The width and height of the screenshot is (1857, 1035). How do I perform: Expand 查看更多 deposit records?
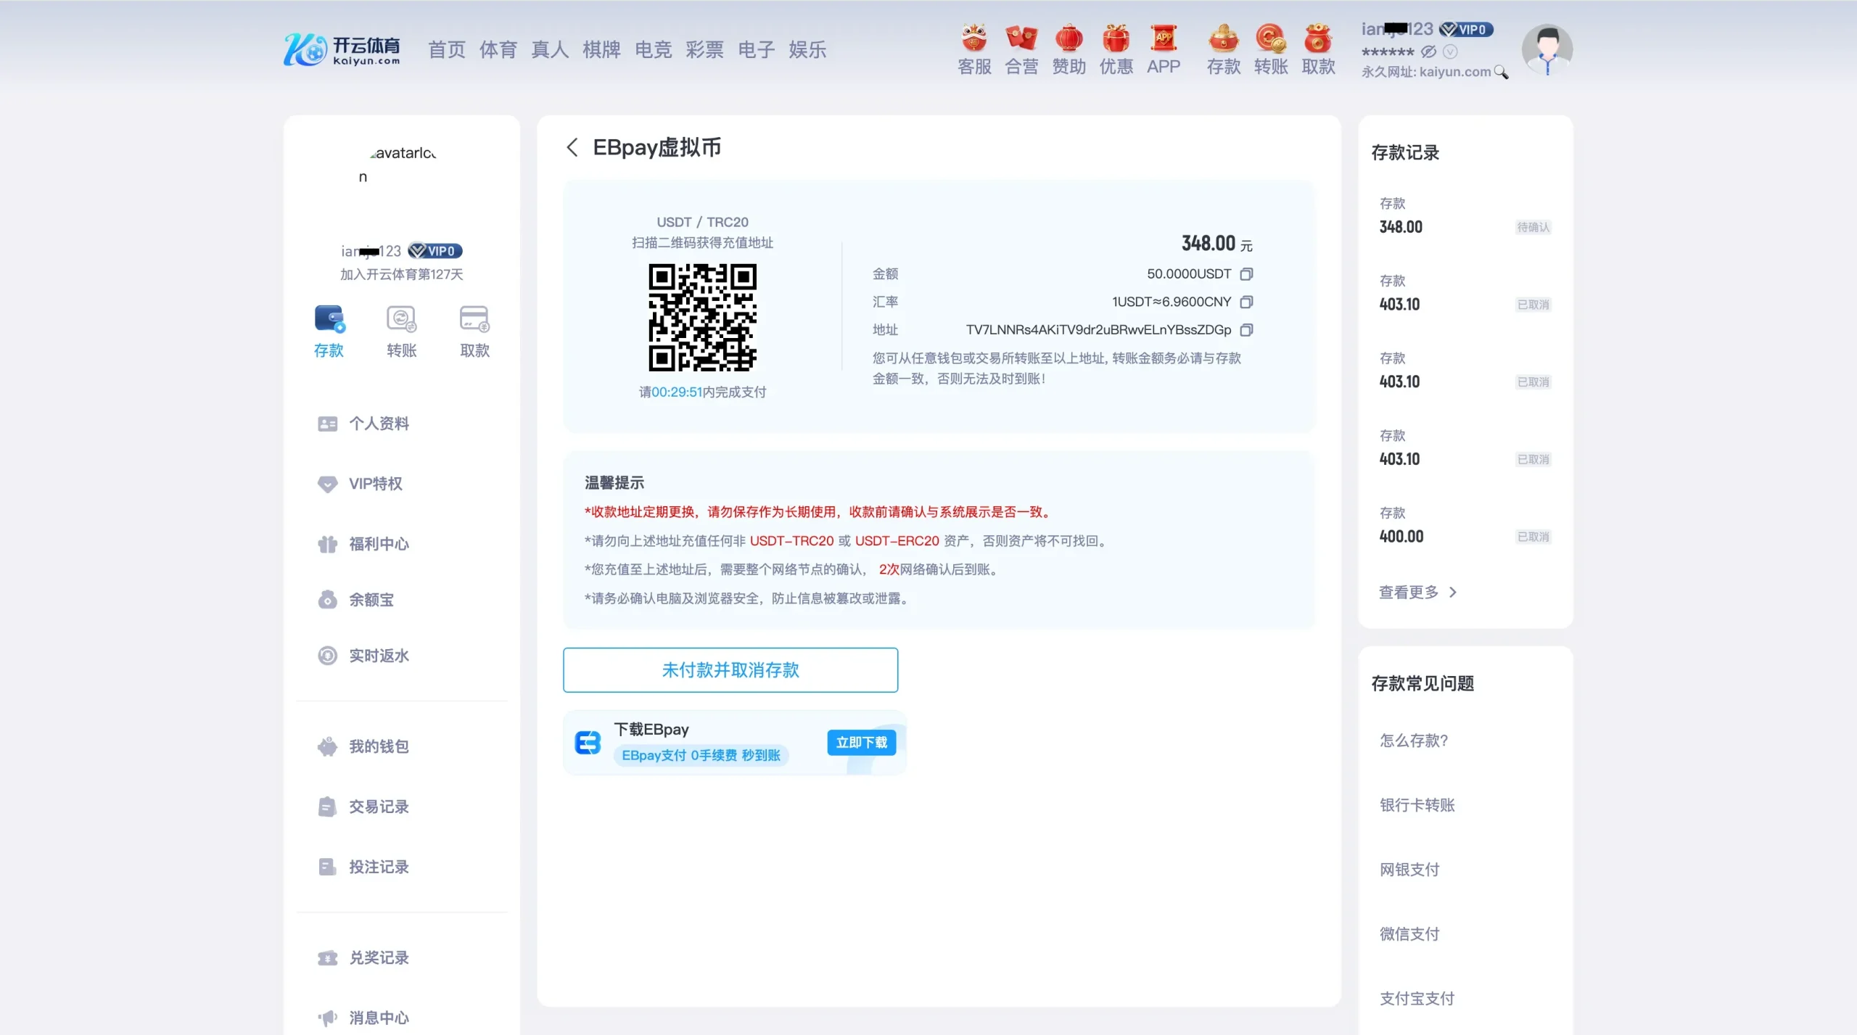(1417, 593)
